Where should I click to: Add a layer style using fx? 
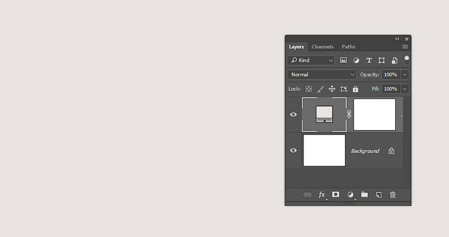pos(322,195)
